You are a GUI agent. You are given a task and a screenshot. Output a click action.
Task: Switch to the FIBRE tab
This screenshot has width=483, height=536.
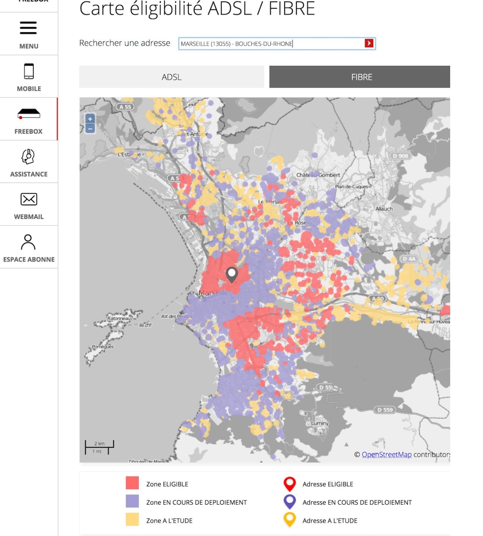[x=359, y=77]
